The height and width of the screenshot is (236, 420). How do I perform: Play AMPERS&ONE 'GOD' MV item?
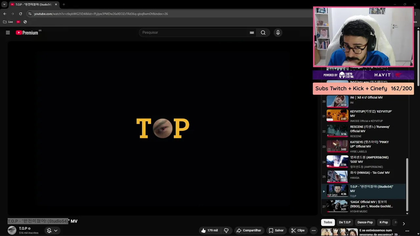click(363, 162)
